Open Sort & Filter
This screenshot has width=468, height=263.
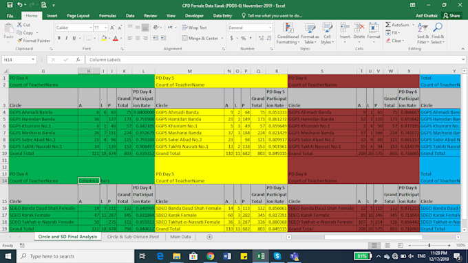[423, 34]
